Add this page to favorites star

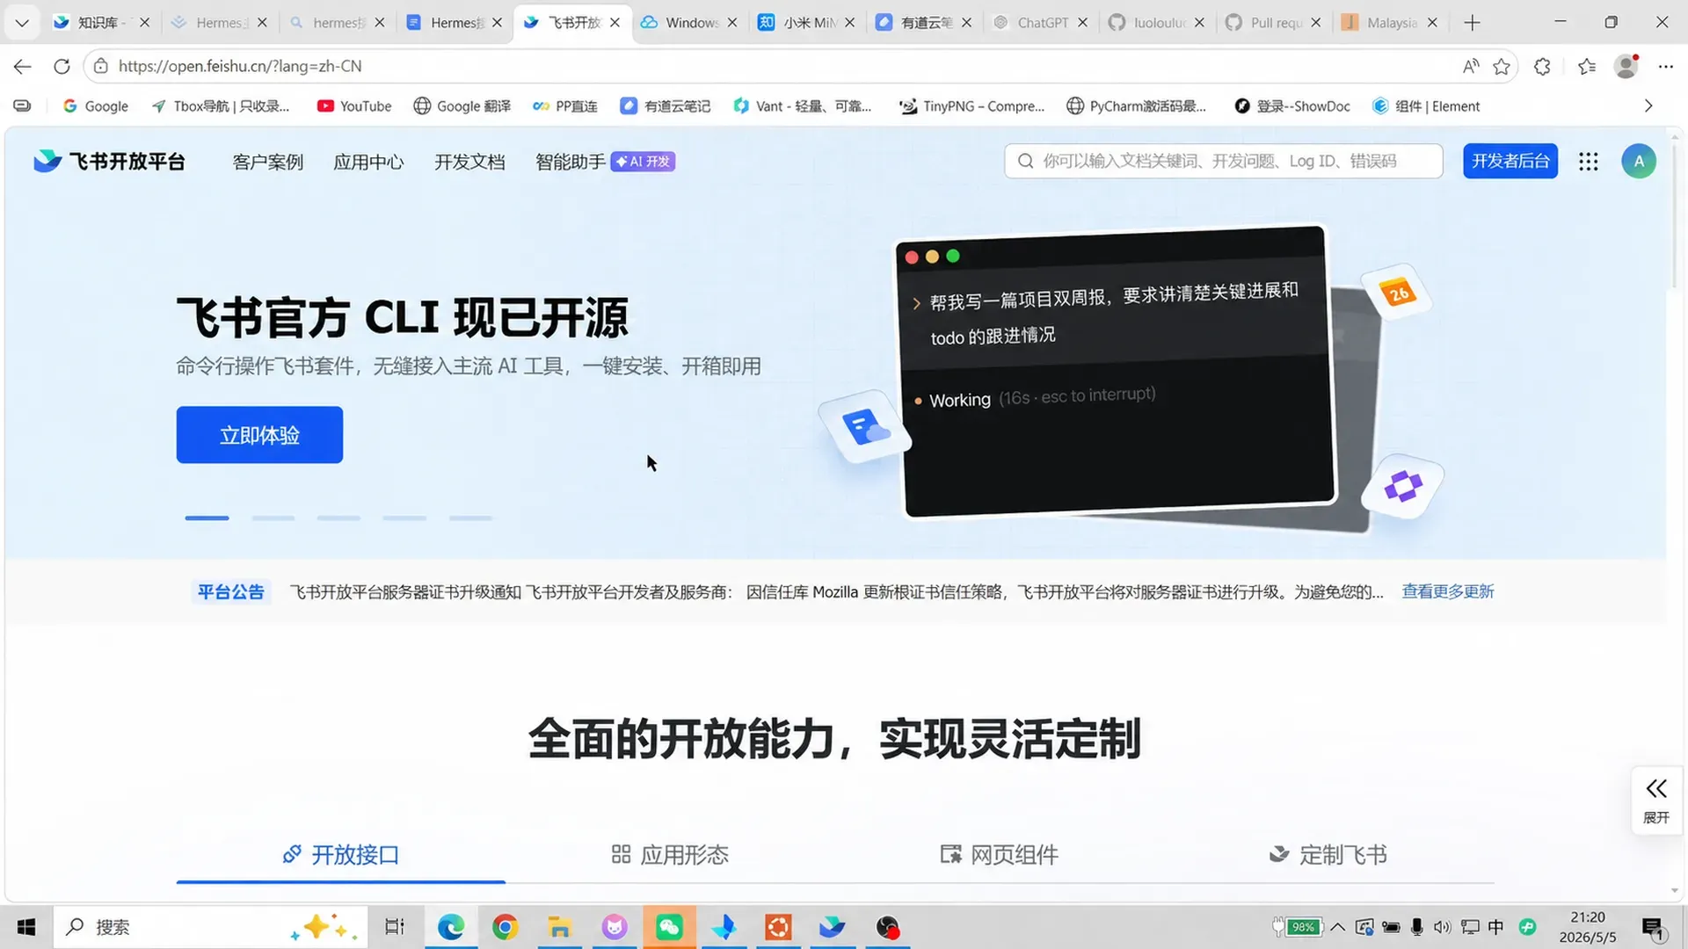click(1502, 66)
